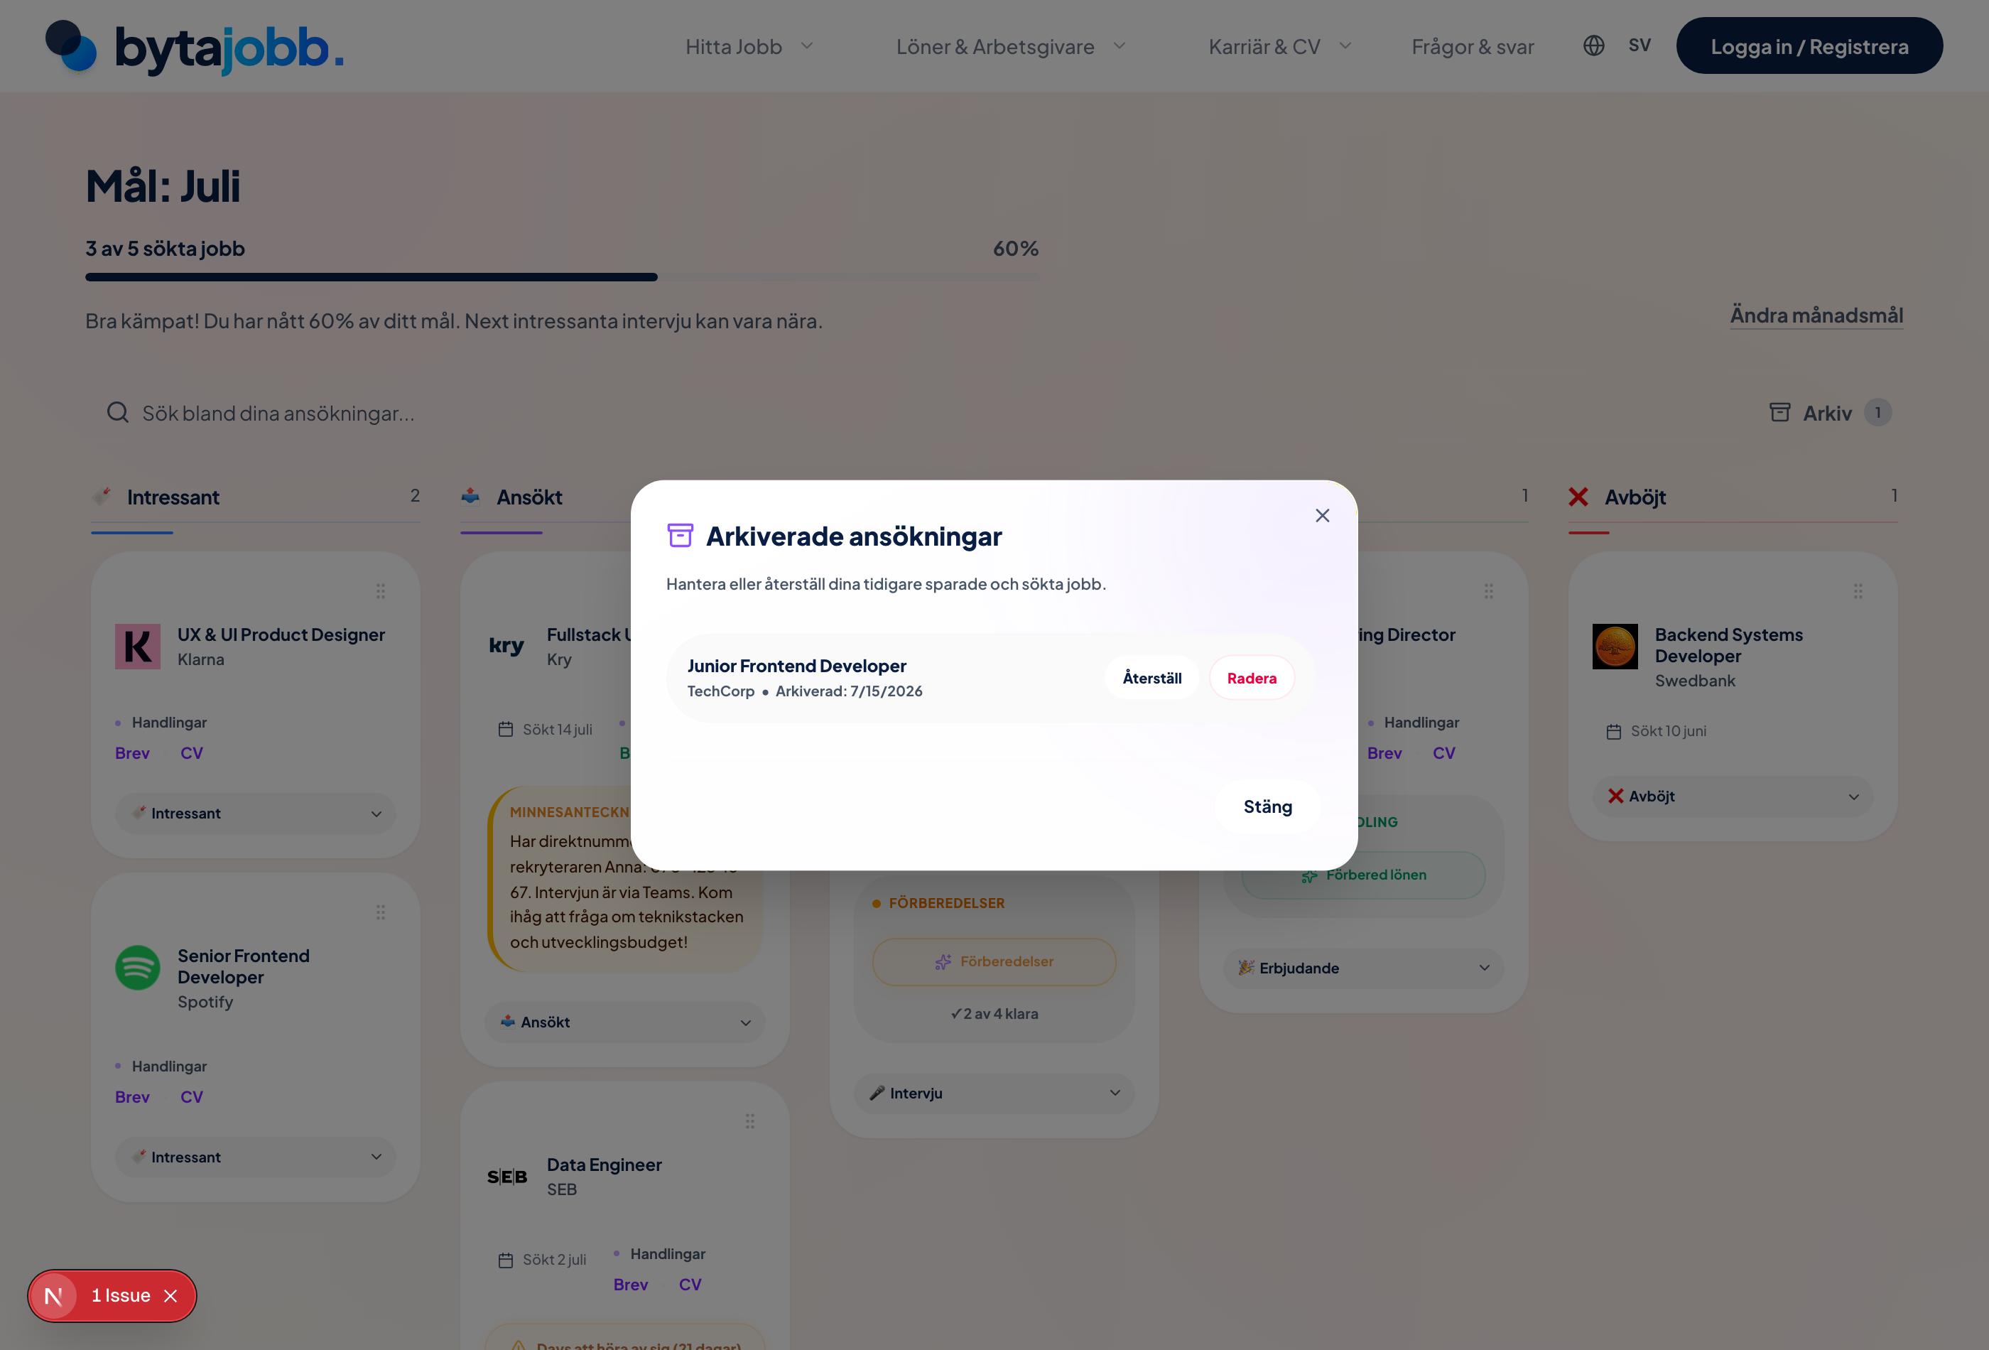The width and height of the screenshot is (1989, 1350).
Task: Close the archived applications dialog with X
Action: (x=1322, y=515)
